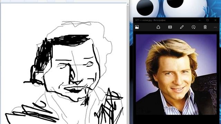Minimize the Photos window
Image resolution: width=221 pixels, height=124 pixels.
coord(200,20)
